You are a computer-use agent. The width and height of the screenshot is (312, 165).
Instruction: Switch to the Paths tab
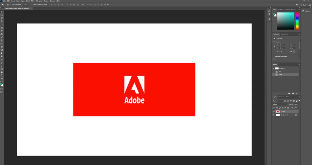pyautogui.click(x=287, y=97)
